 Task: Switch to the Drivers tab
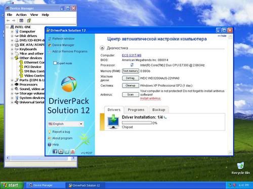[114, 110]
